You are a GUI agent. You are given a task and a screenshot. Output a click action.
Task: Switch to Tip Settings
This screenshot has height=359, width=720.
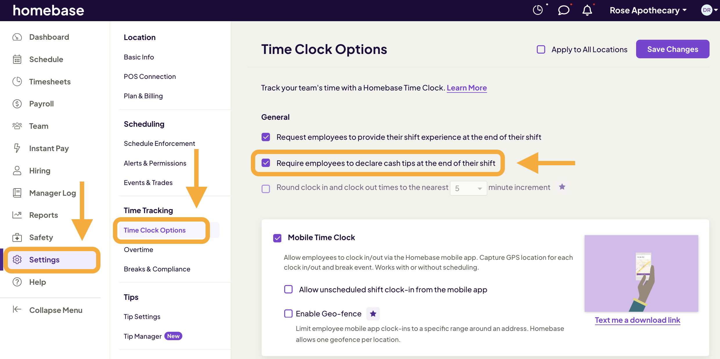pos(142,316)
